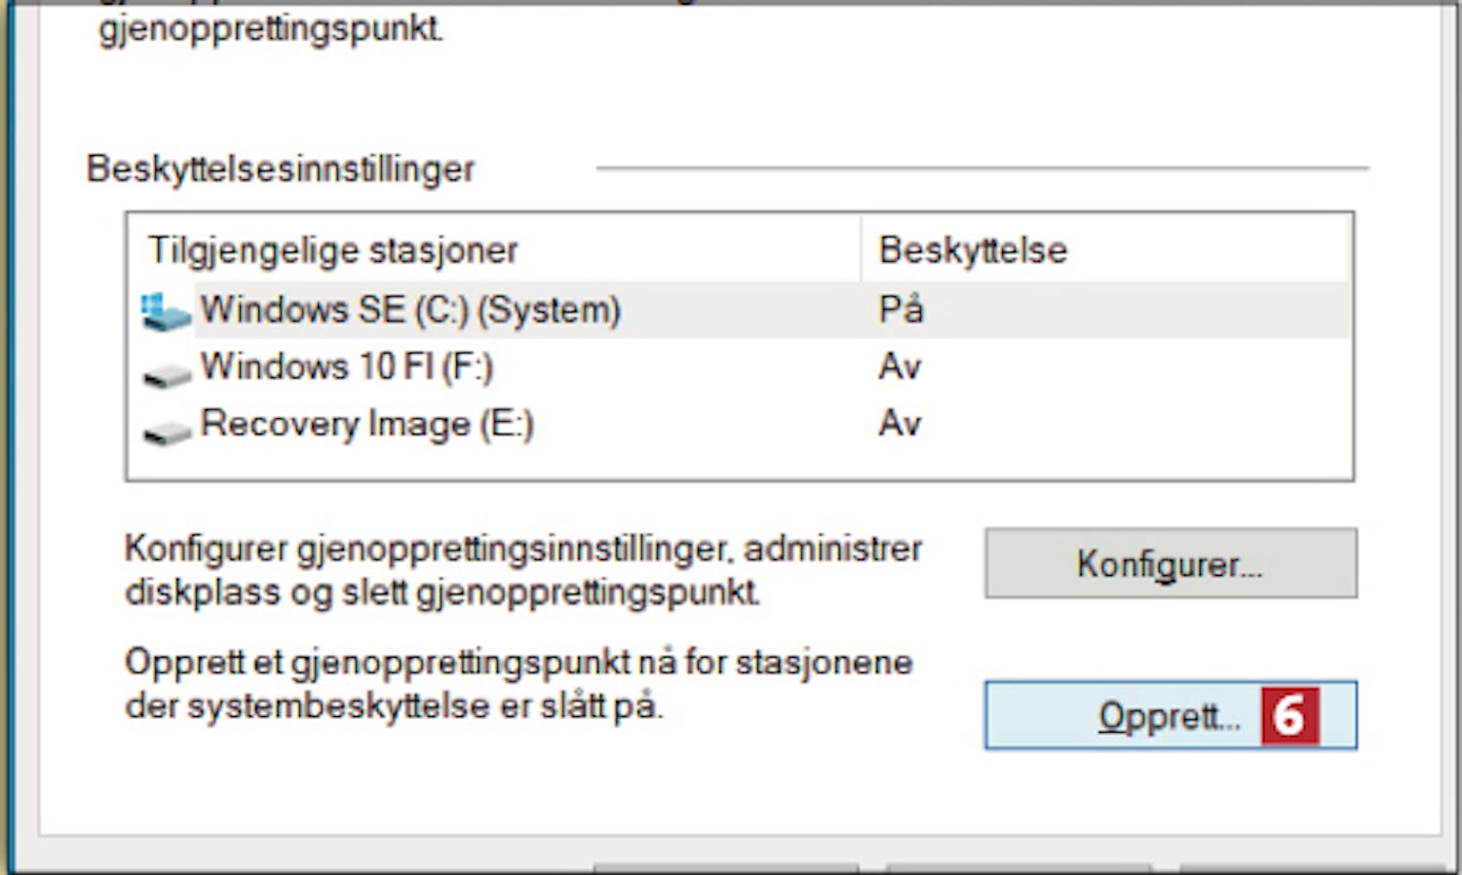This screenshot has height=875, width=1462.
Task: Click the Beskyttelsesinnstillinger section heading
Action: coord(281,169)
